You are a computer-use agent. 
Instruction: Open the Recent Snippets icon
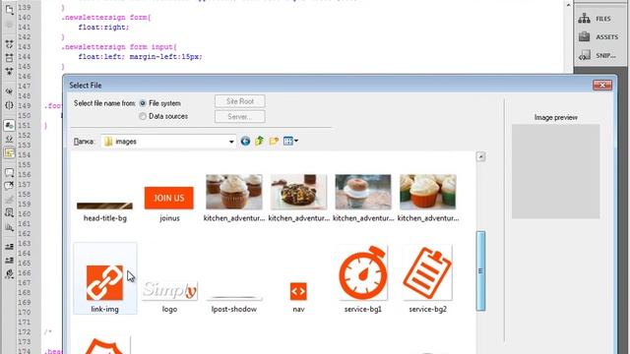9,213
